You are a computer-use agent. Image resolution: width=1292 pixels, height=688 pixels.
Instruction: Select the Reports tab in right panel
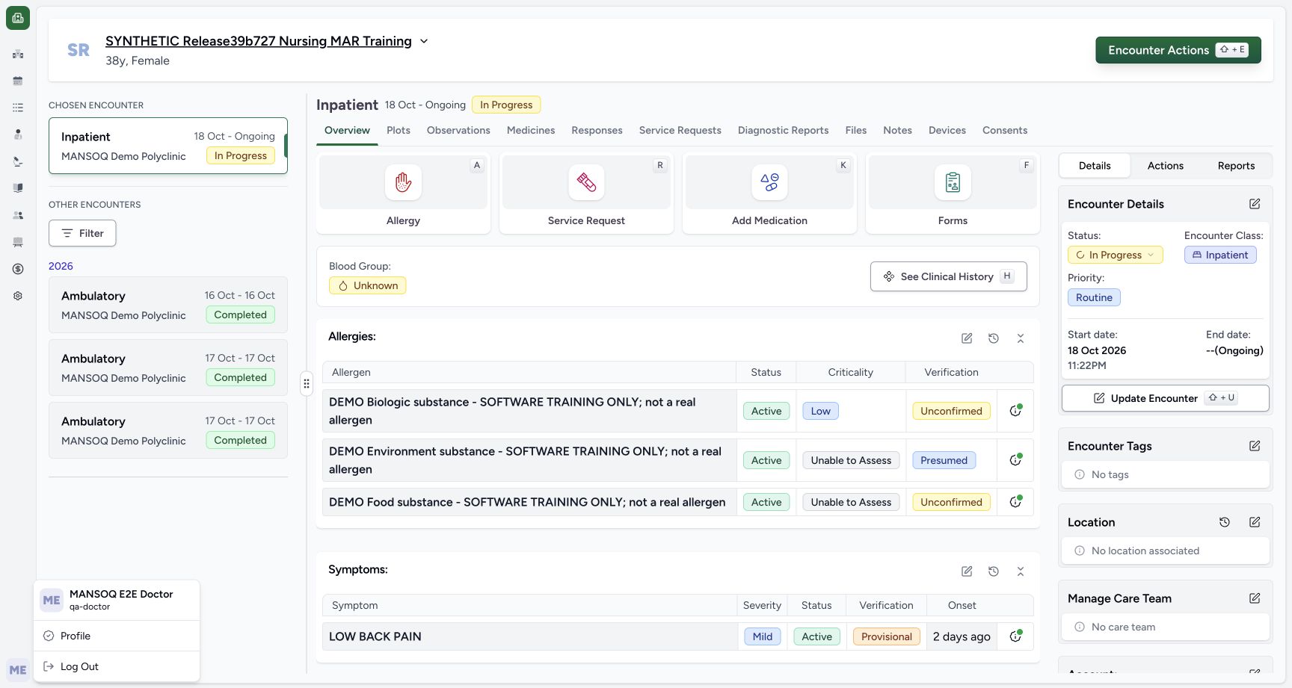[1237, 166]
